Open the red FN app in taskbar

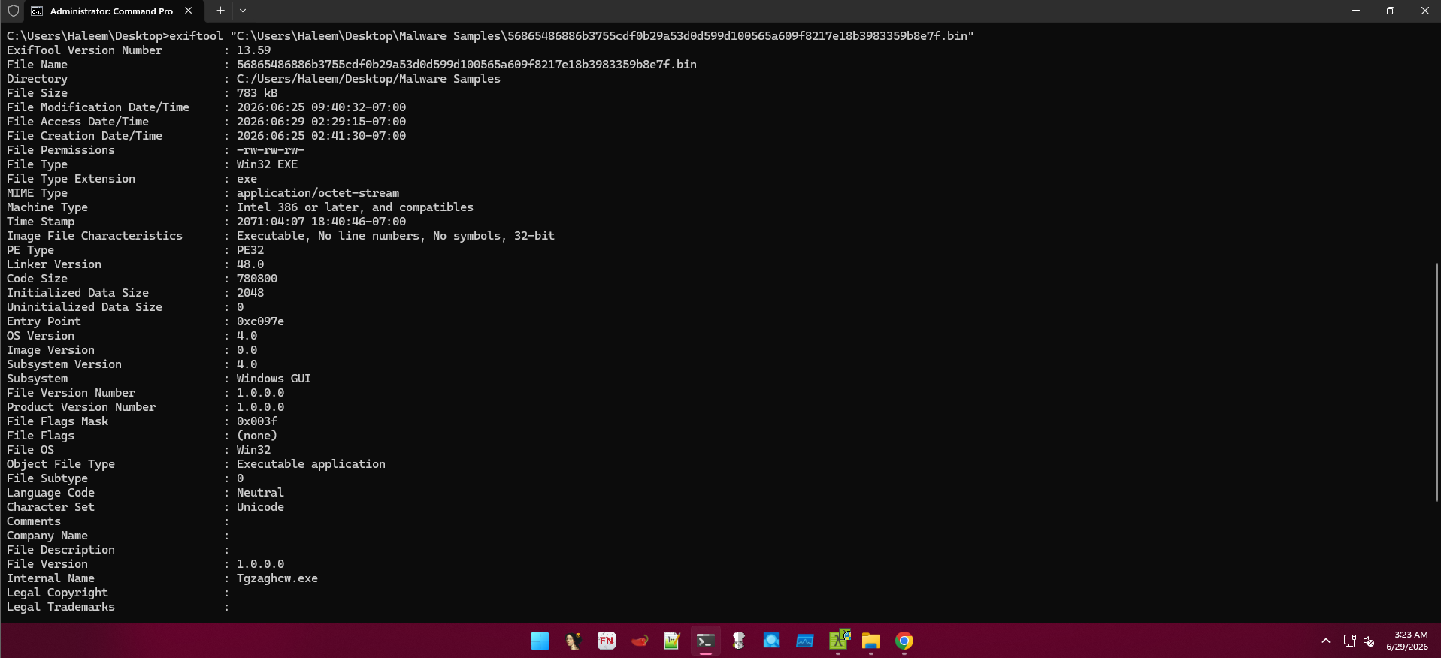607,641
